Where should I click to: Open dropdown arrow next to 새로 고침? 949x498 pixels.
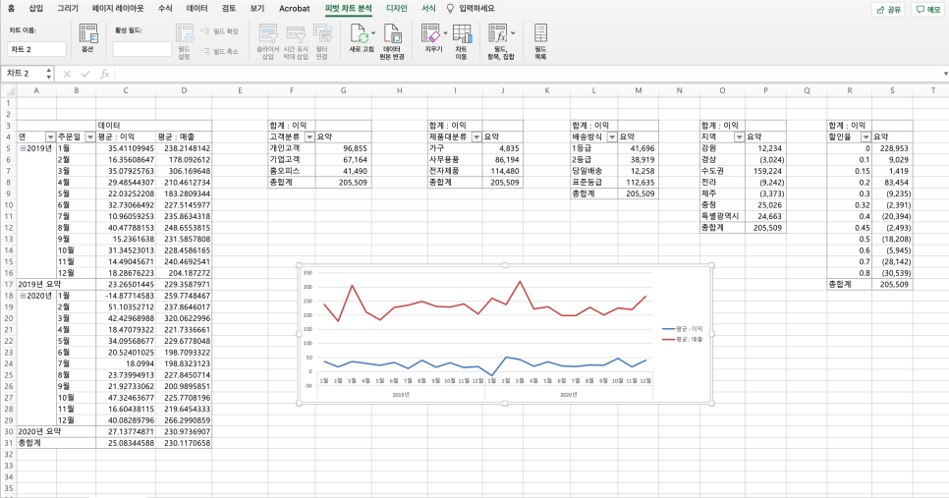tap(373, 33)
